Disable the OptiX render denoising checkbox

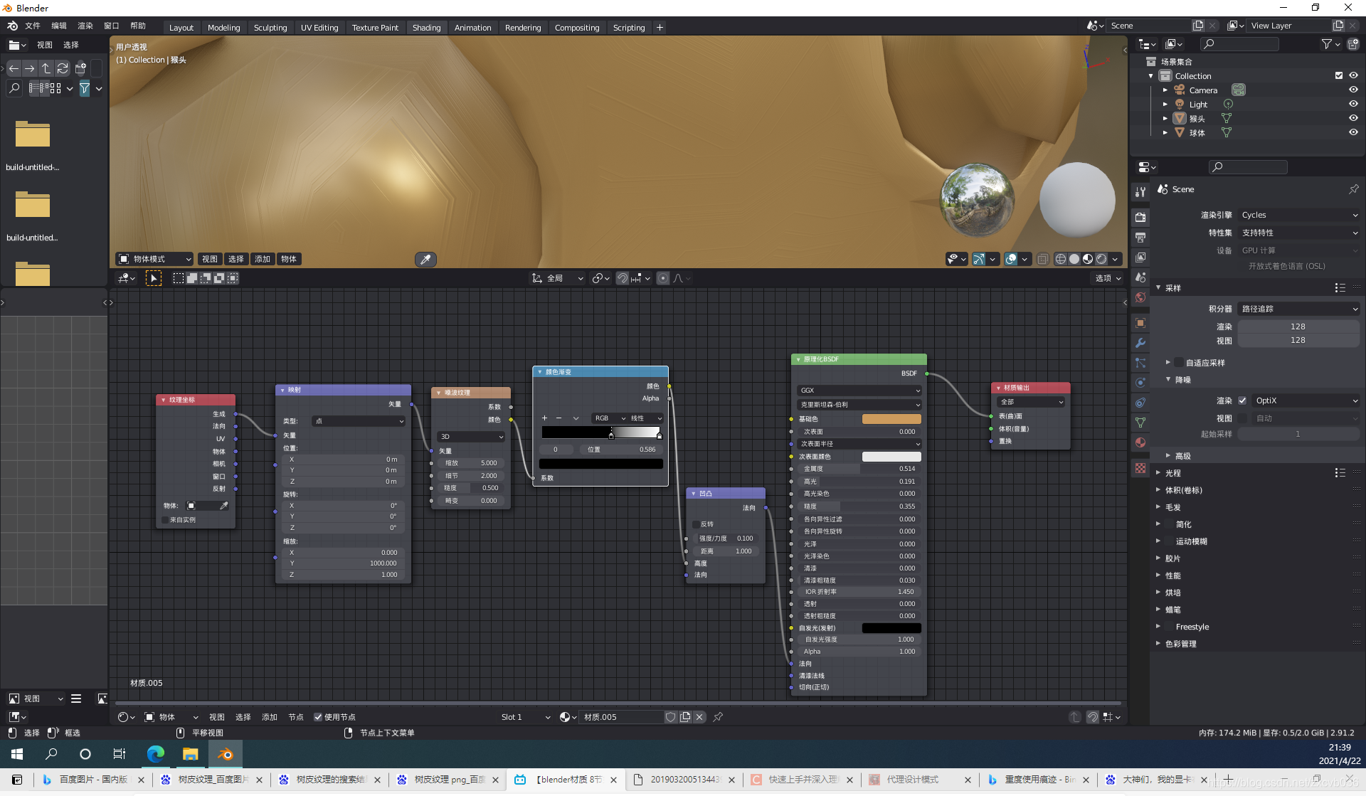pos(1242,400)
